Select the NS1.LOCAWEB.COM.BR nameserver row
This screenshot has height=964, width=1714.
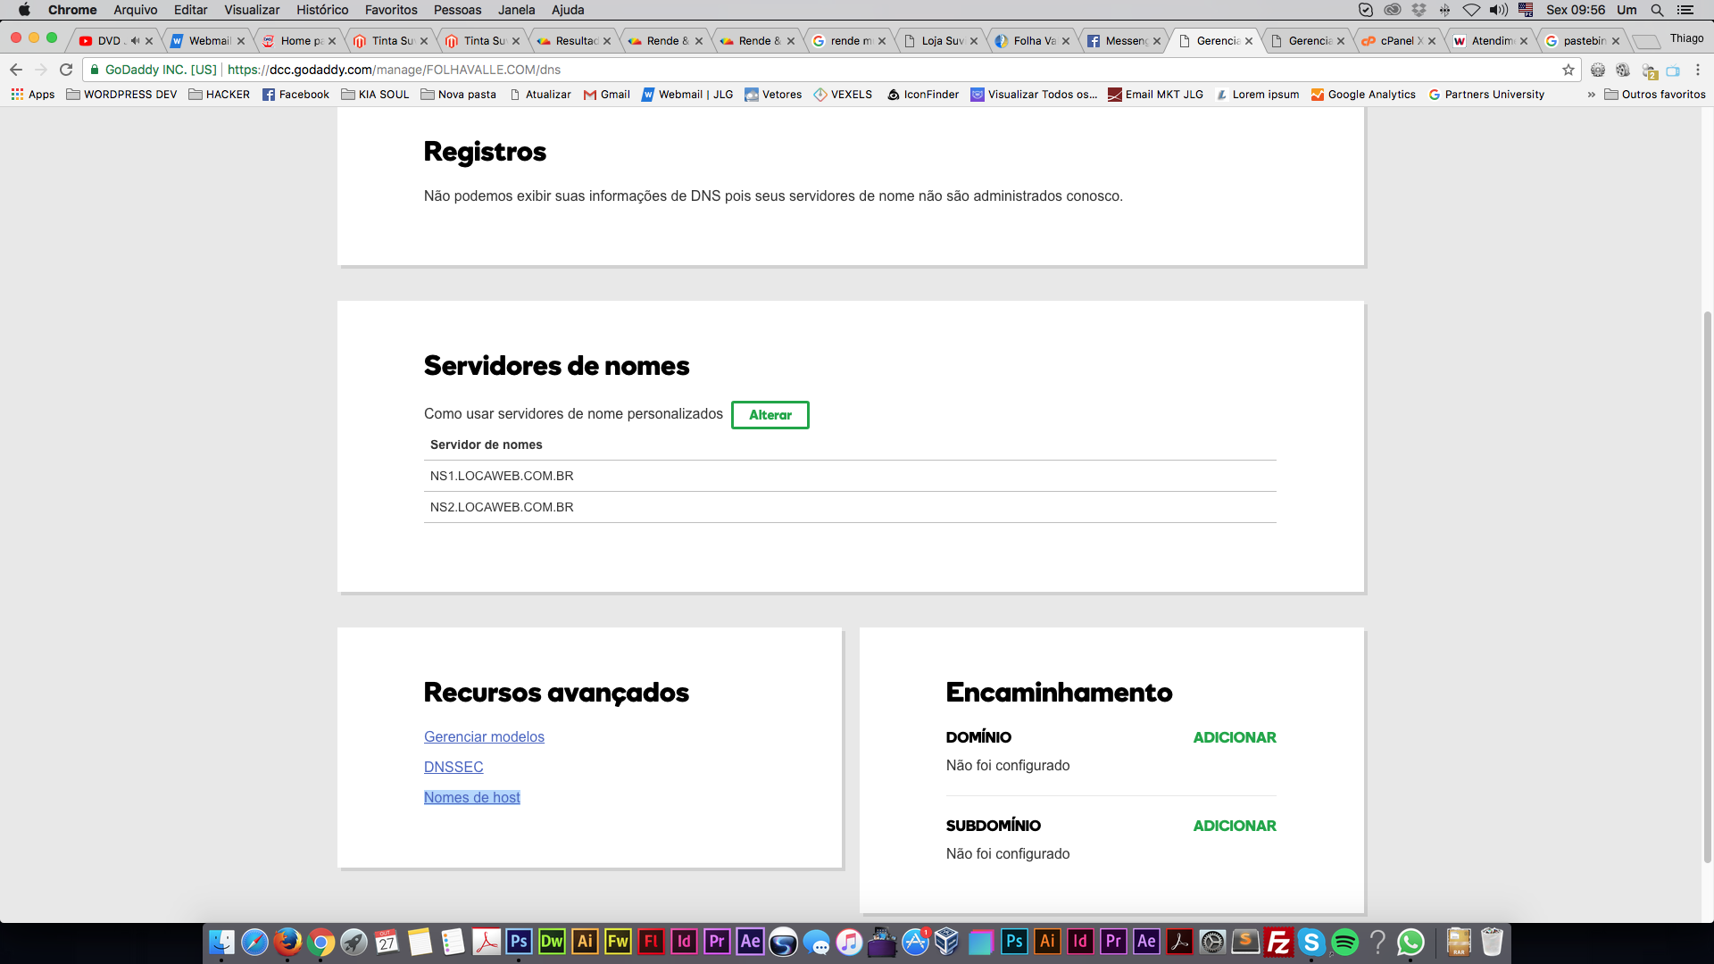850,476
